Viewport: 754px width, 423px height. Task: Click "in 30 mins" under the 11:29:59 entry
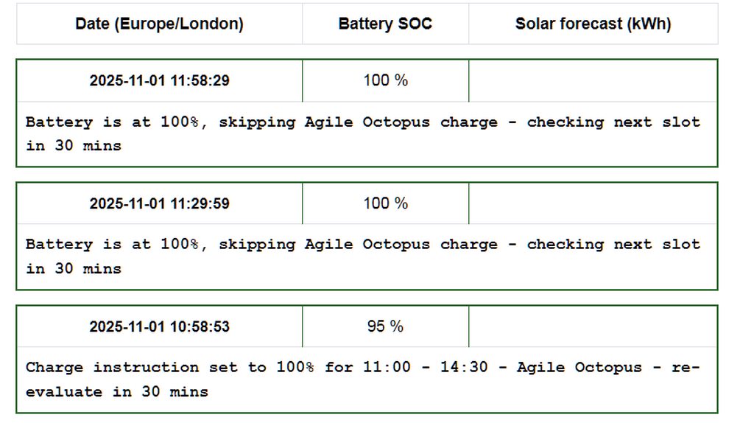(74, 269)
